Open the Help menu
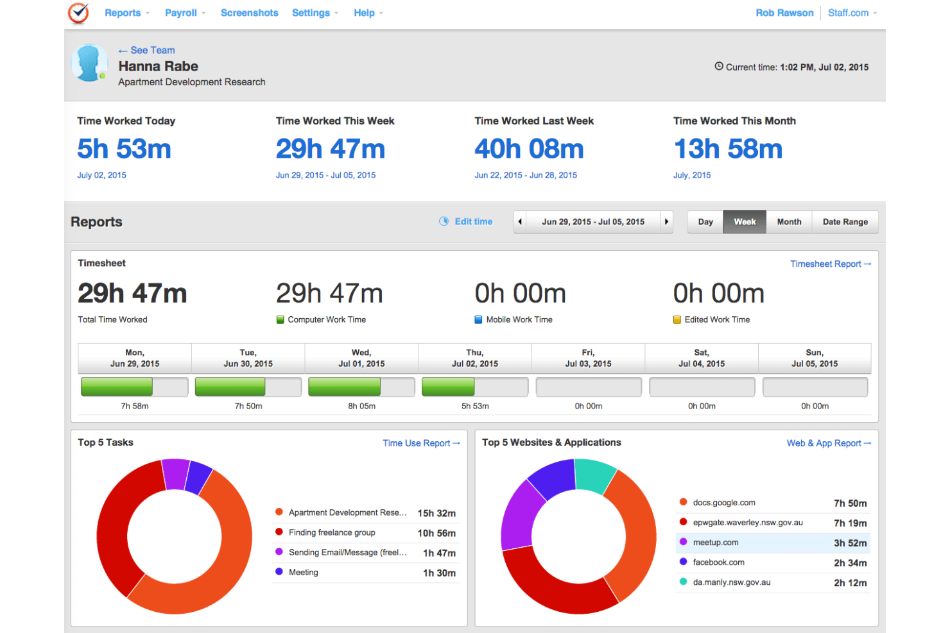This screenshot has width=950, height=633. [x=365, y=13]
